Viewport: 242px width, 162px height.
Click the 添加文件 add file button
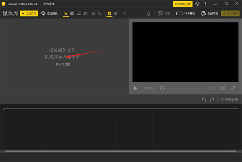pos(29,13)
